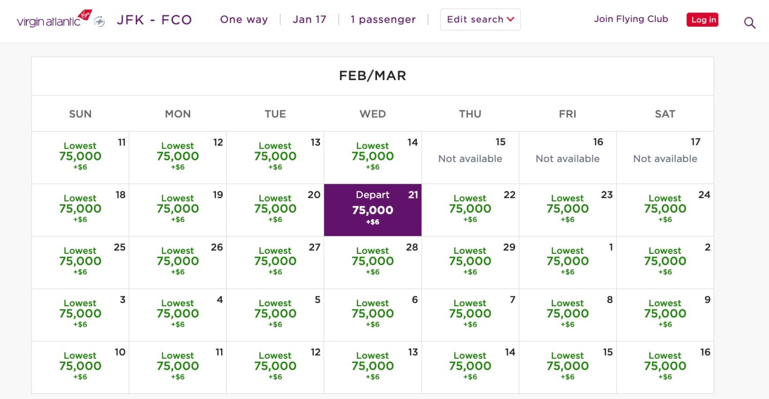Pick the 75,000 fare on February 24
This screenshot has height=399, width=769.
[665, 210]
